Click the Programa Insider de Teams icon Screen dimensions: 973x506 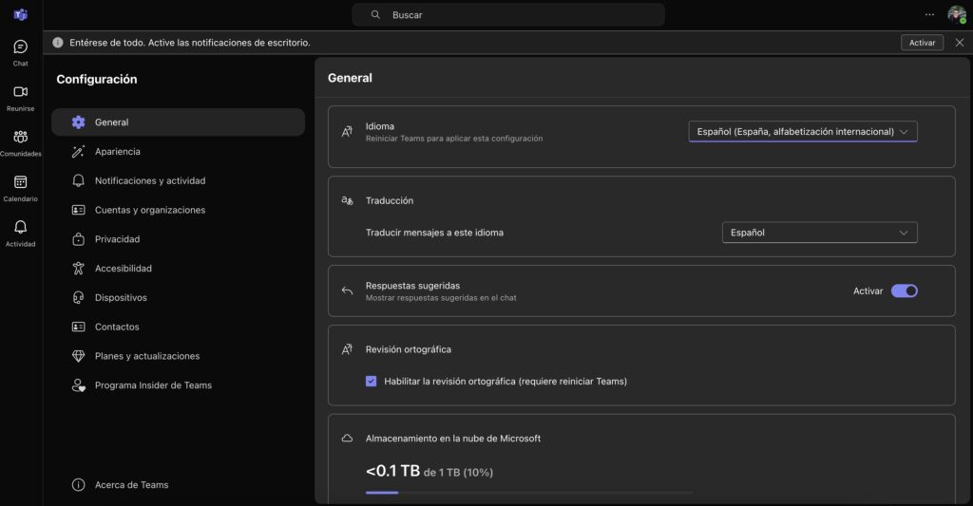(78, 385)
